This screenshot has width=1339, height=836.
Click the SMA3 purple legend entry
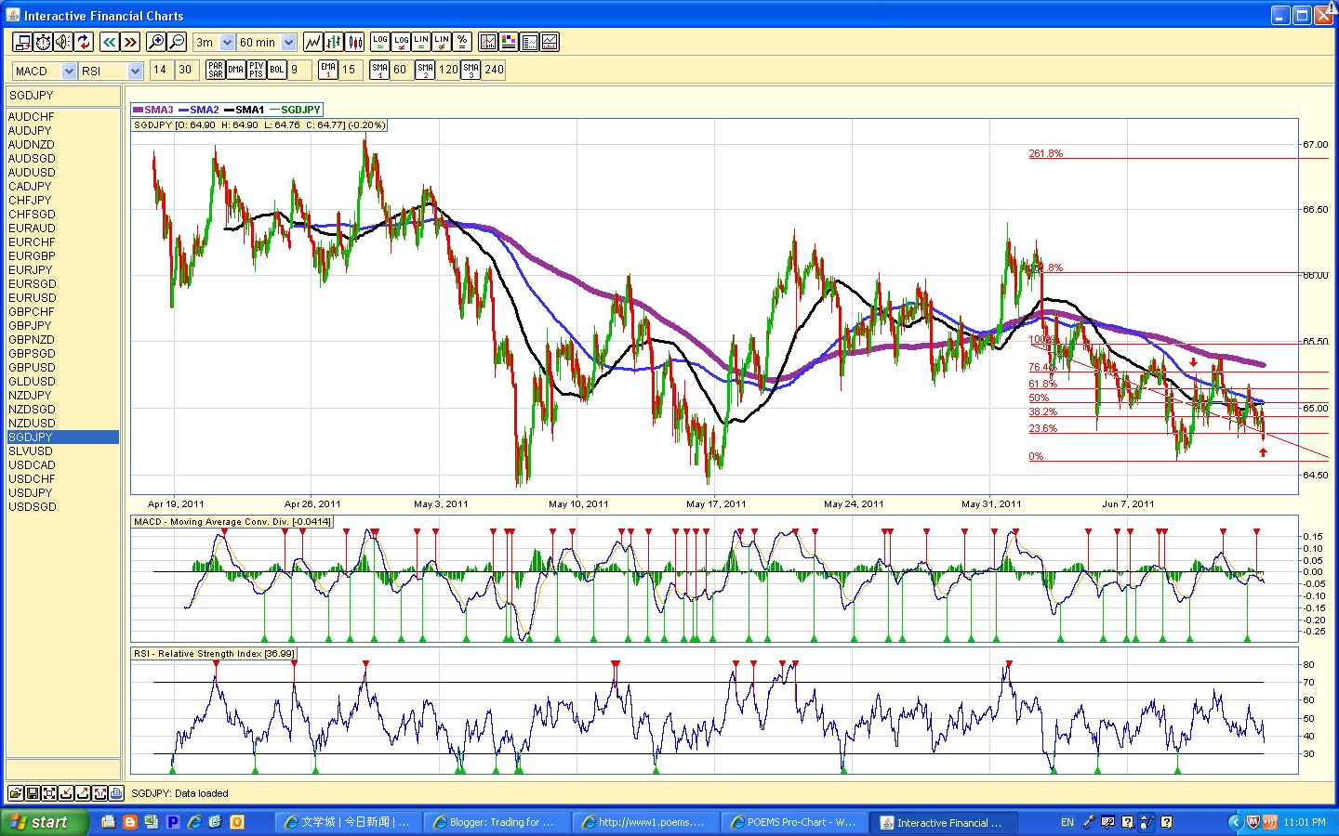(x=153, y=110)
